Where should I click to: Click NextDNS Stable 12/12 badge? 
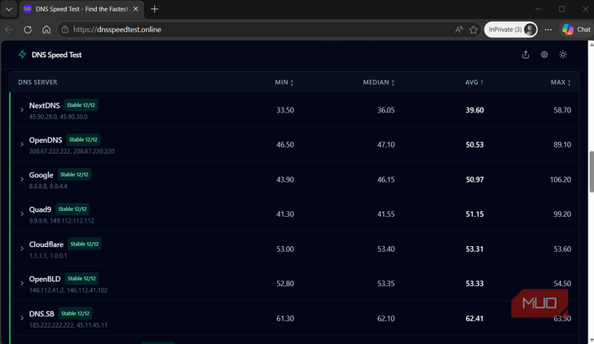click(x=81, y=105)
